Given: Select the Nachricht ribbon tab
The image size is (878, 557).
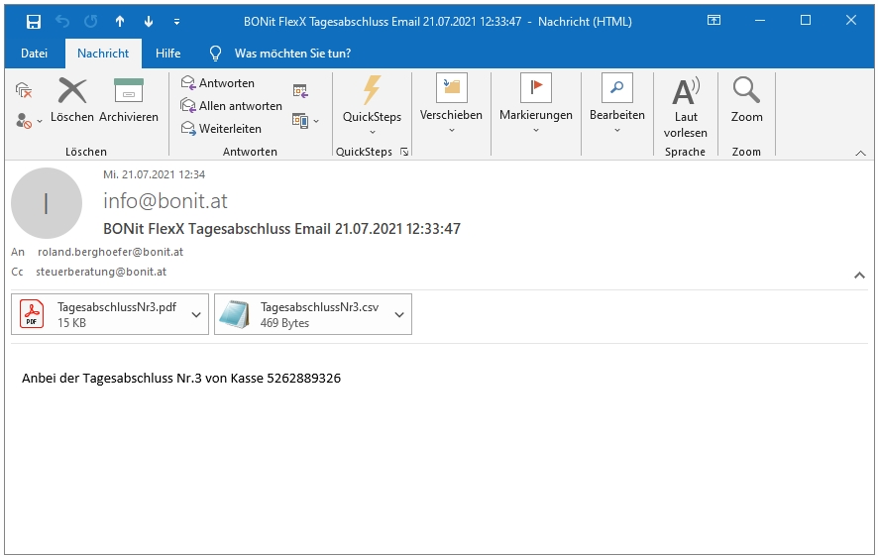Looking at the screenshot, I should click(103, 54).
